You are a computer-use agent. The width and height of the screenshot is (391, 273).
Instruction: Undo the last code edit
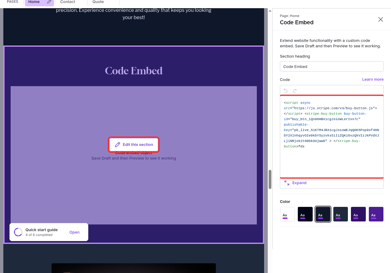point(286,91)
